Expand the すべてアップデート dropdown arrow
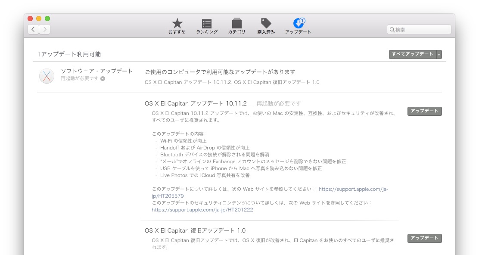The width and height of the screenshot is (479, 255). 439,54
